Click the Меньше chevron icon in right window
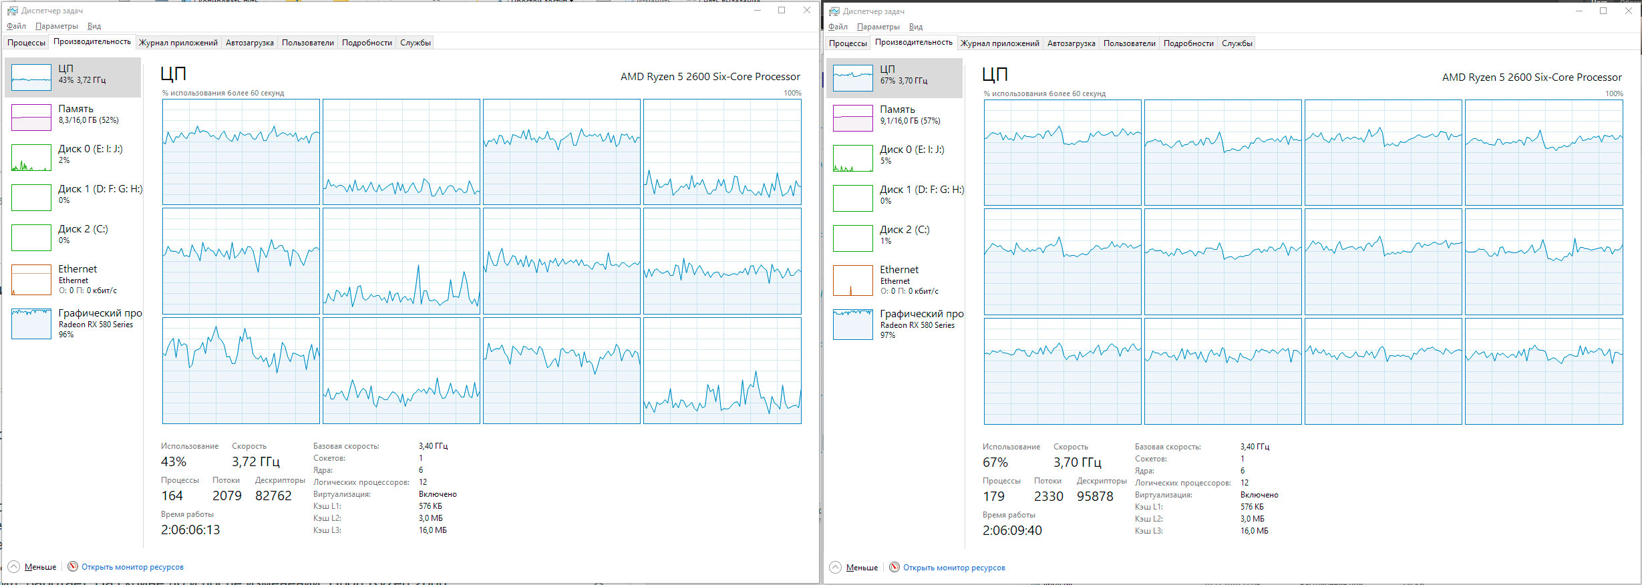This screenshot has width=1642, height=585. click(x=835, y=568)
